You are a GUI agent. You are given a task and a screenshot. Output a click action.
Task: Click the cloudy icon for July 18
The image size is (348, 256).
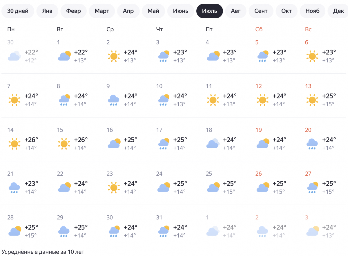[213, 144]
